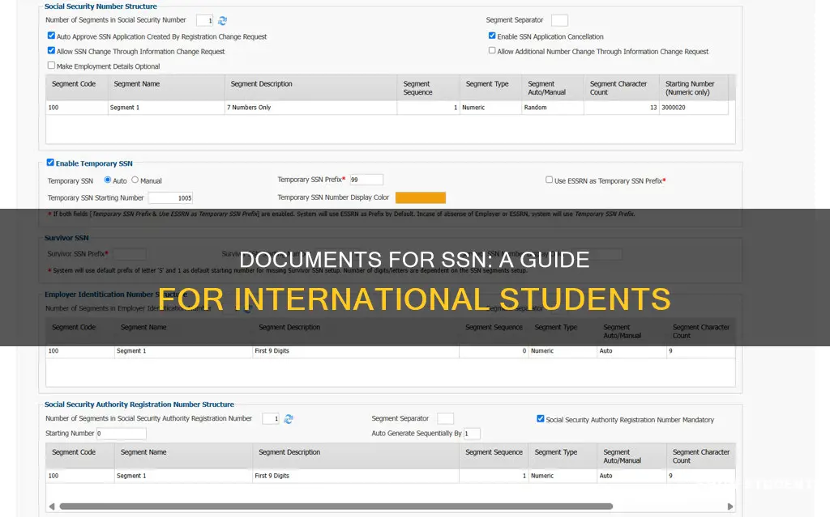Viewport: 830px width, 517px height.
Task: Click Number of Segments in Authority Registration Number field
Action: tap(271, 418)
